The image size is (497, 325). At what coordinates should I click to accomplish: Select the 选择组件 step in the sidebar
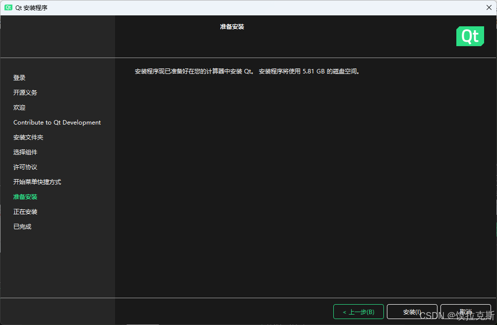(25, 152)
